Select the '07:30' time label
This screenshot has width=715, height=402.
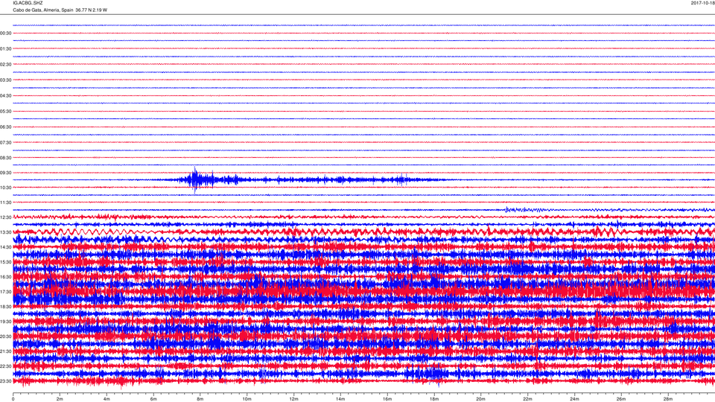click(x=6, y=143)
